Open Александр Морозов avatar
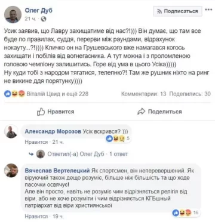215x222 pixels. point(11,131)
